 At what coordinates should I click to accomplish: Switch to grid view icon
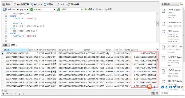(x=153, y=94)
